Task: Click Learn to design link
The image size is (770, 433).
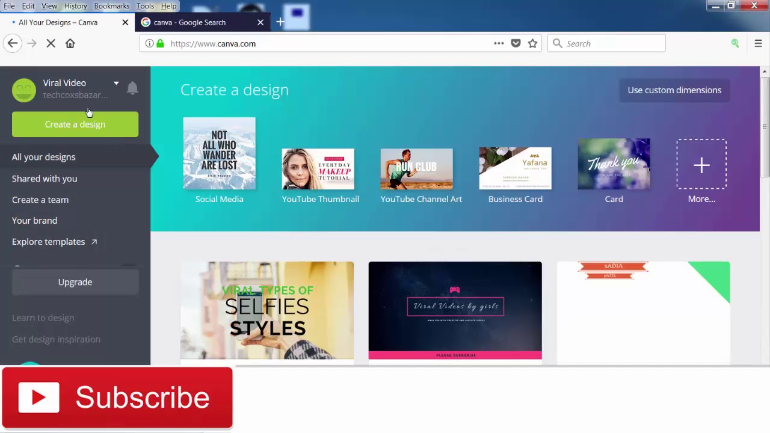Action: [43, 318]
